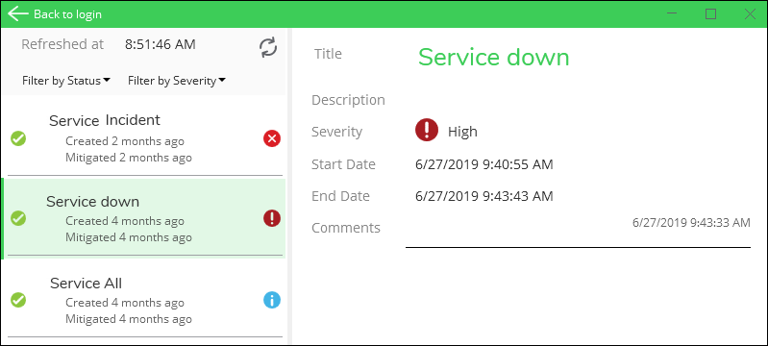
Task: Click the High severity icon in details
Action: pos(427,131)
